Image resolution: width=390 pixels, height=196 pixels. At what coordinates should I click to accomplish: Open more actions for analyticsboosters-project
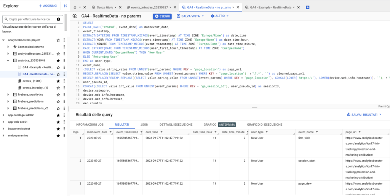coord(64,40)
